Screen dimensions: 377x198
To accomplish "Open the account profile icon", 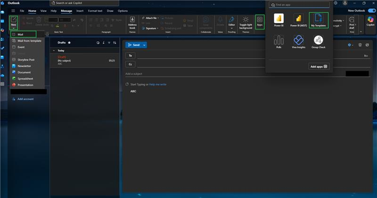I will click(x=345, y=3).
